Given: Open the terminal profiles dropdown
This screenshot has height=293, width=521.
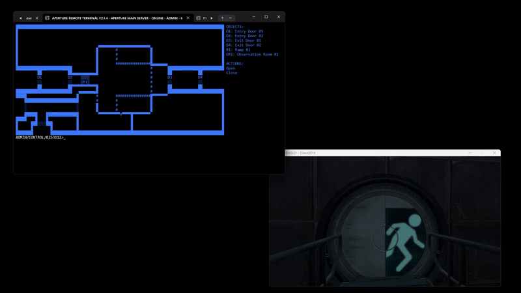Looking at the screenshot, I should click(231, 18).
